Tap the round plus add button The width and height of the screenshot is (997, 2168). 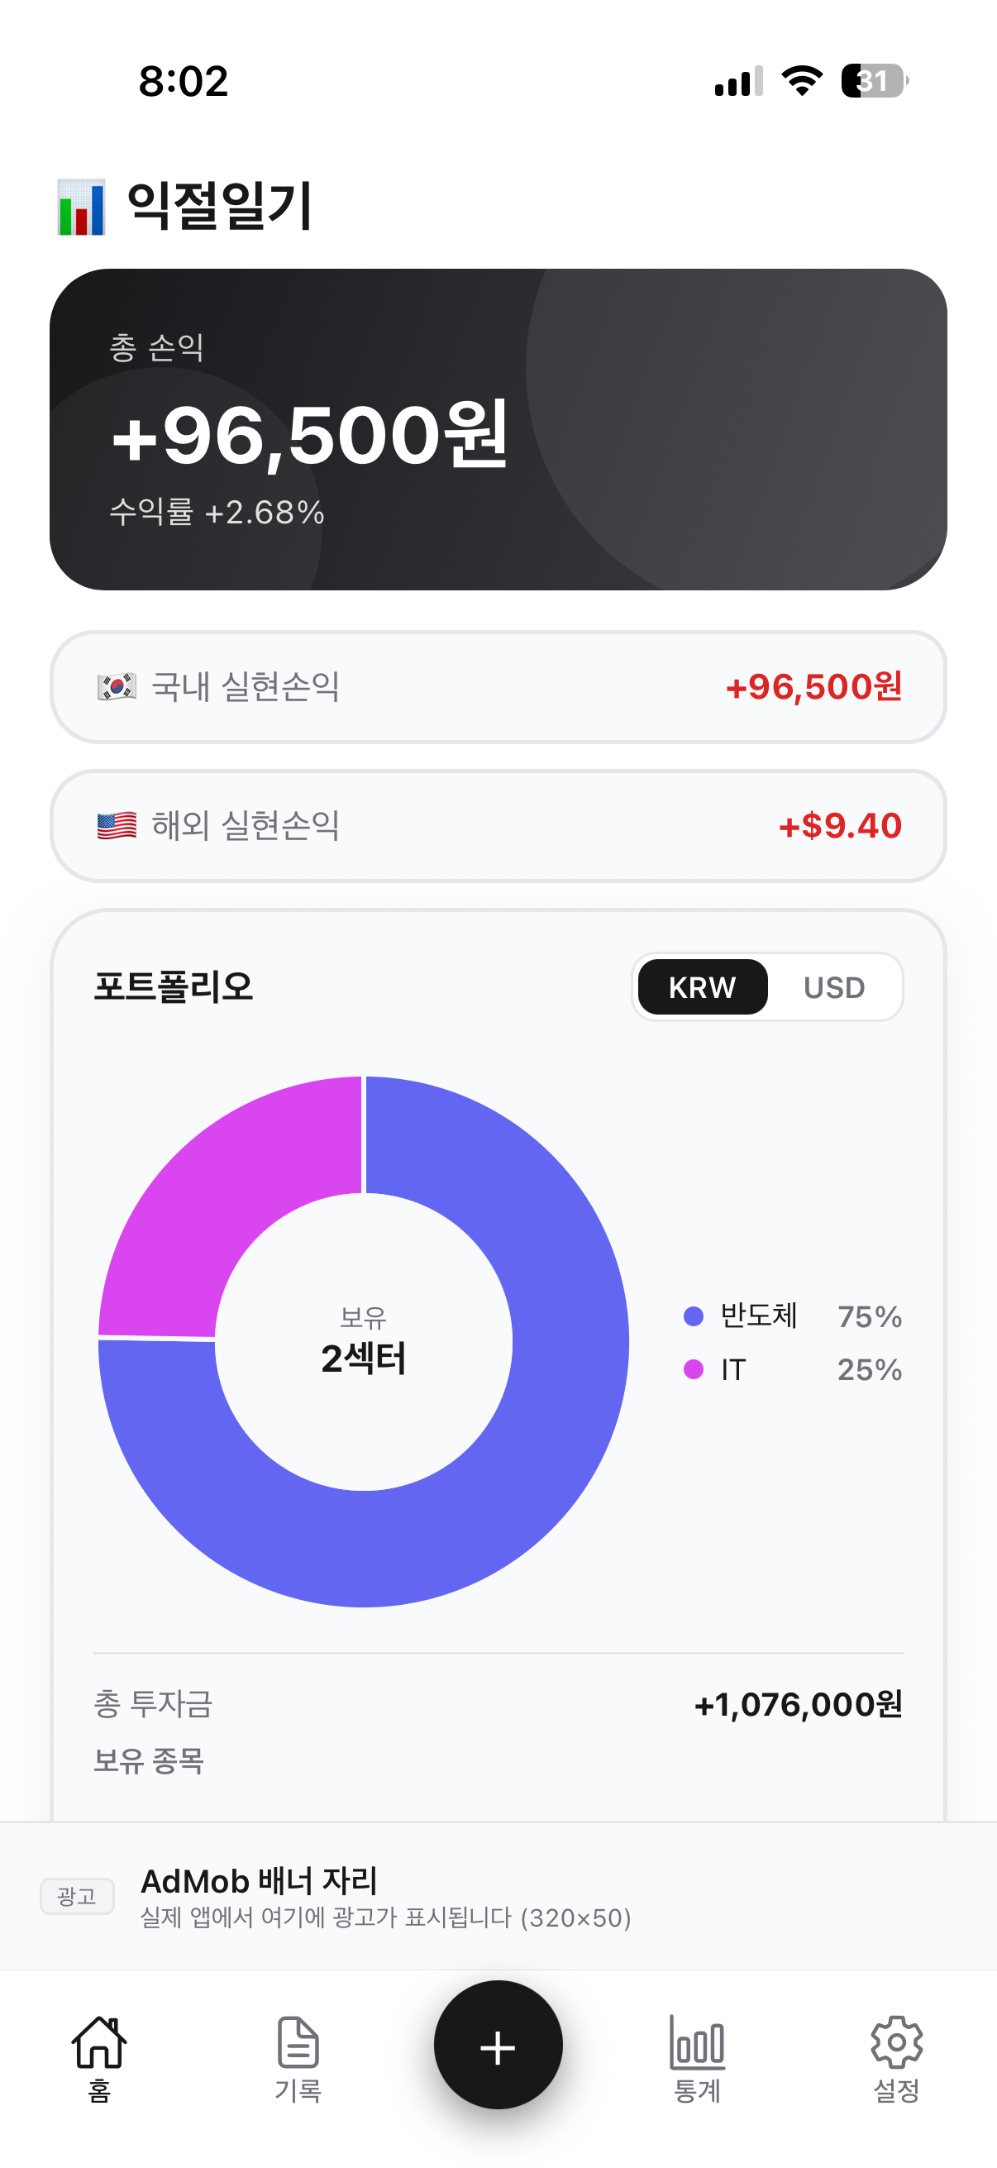(498, 2045)
